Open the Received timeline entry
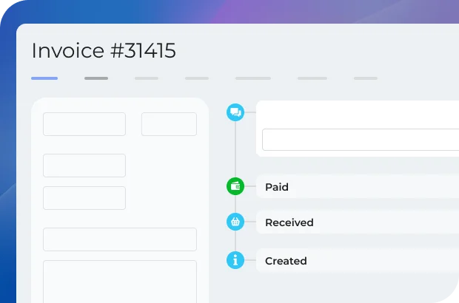 coord(355,222)
